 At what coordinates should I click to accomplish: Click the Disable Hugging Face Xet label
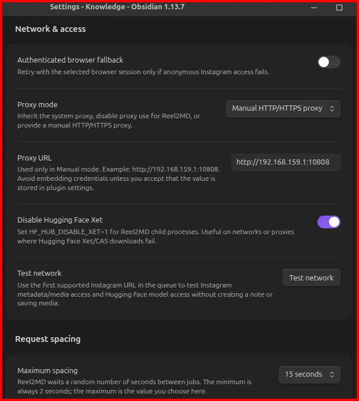point(60,220)
